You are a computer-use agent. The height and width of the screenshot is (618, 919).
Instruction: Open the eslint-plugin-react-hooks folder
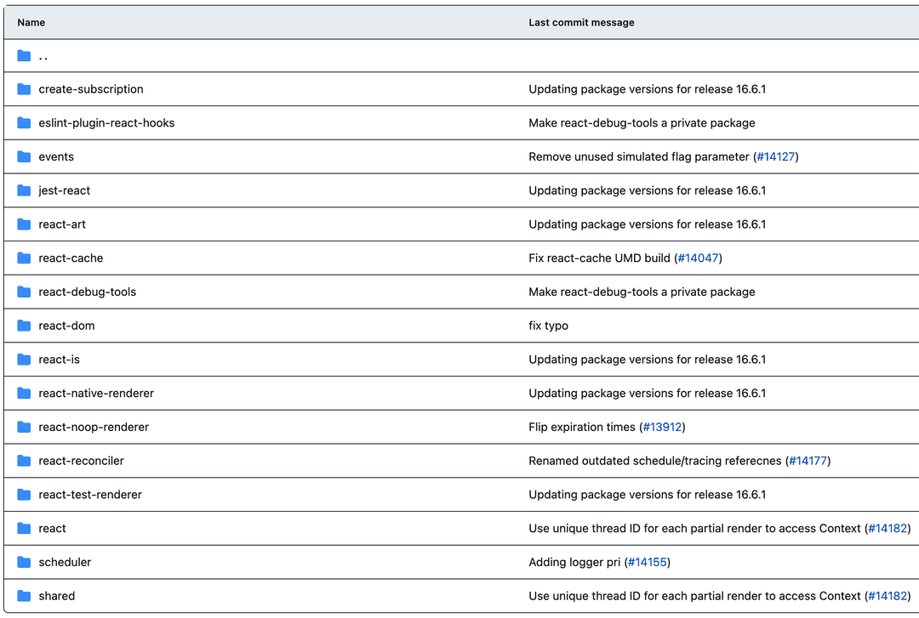pyautogui.click(x=106, y=123)
